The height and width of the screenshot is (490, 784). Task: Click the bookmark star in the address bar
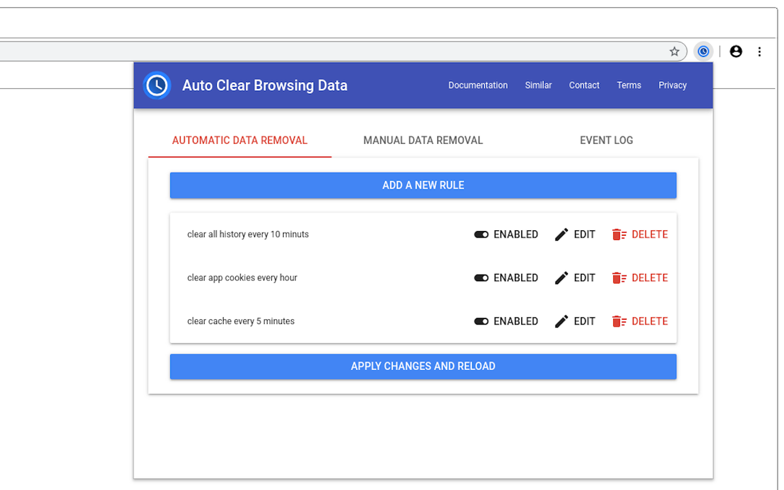click(x=674, y=51)
